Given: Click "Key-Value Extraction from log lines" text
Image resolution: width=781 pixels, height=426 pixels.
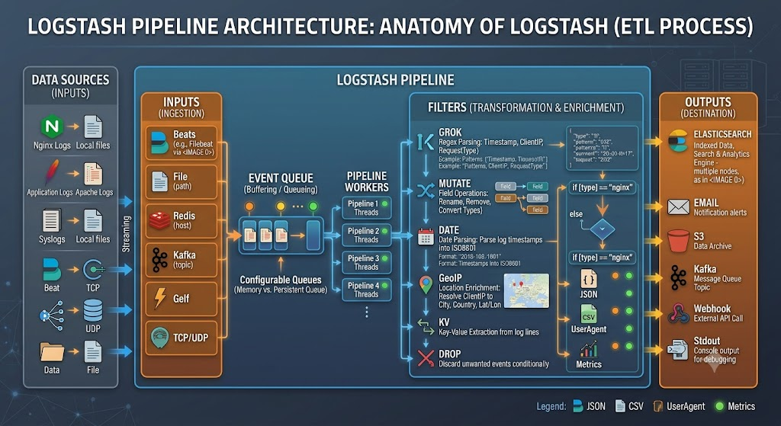Looking at the screenshot, I should tap(489, 332).
